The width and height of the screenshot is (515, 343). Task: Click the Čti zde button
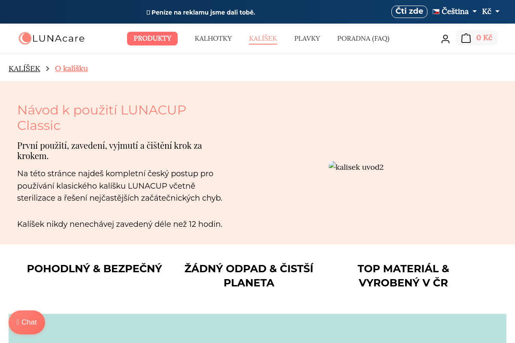[409, 12]
